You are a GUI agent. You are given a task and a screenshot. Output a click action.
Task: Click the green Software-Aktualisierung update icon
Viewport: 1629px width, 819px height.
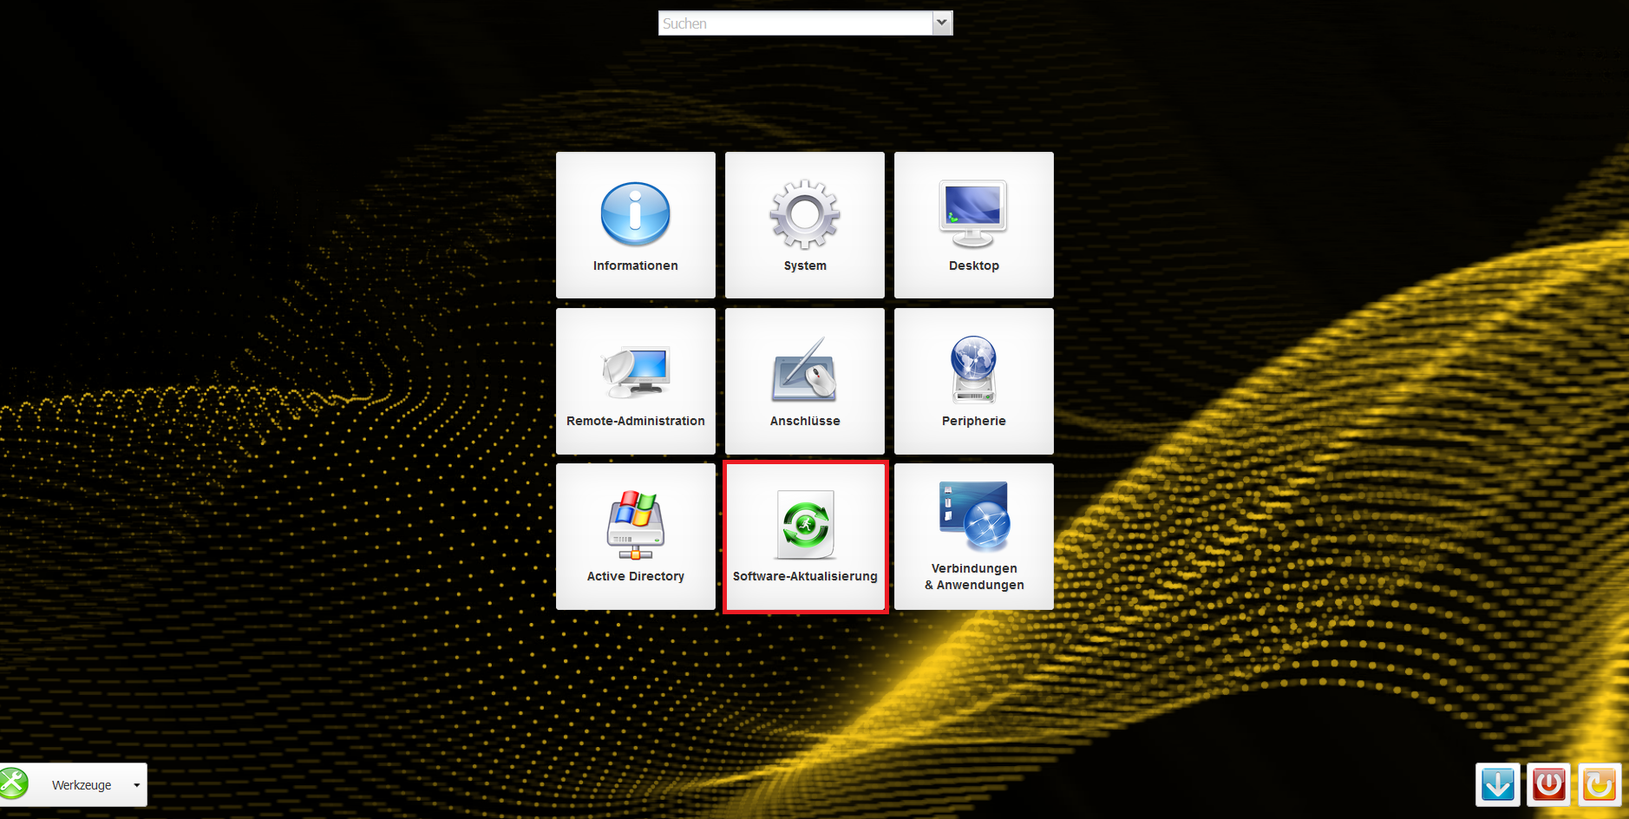click(x=805, y=525)
